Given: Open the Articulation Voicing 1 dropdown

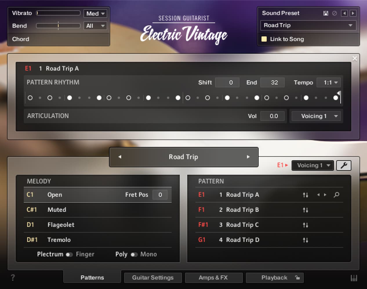Looking at the screenshot, I should 316,116.
